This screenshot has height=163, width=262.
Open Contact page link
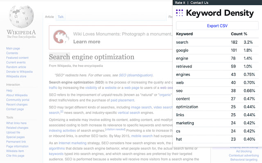point(15,109)
